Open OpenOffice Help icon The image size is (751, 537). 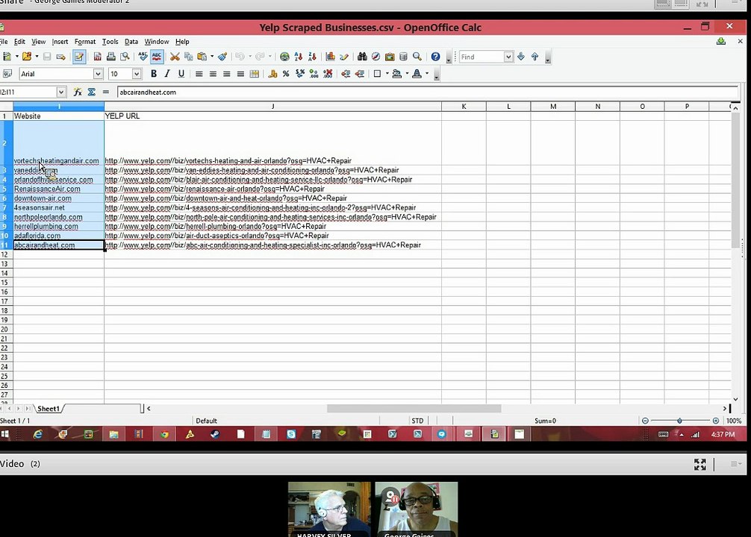[435, 57]
